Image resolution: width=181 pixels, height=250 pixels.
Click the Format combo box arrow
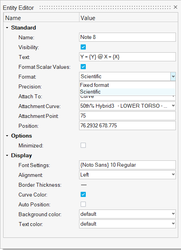[x=173, y=77]
